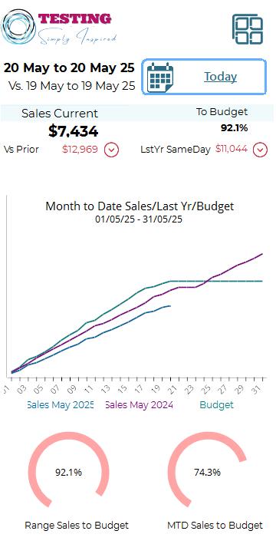Expand the LstYr SameDay down-arrow indicator

260,150
